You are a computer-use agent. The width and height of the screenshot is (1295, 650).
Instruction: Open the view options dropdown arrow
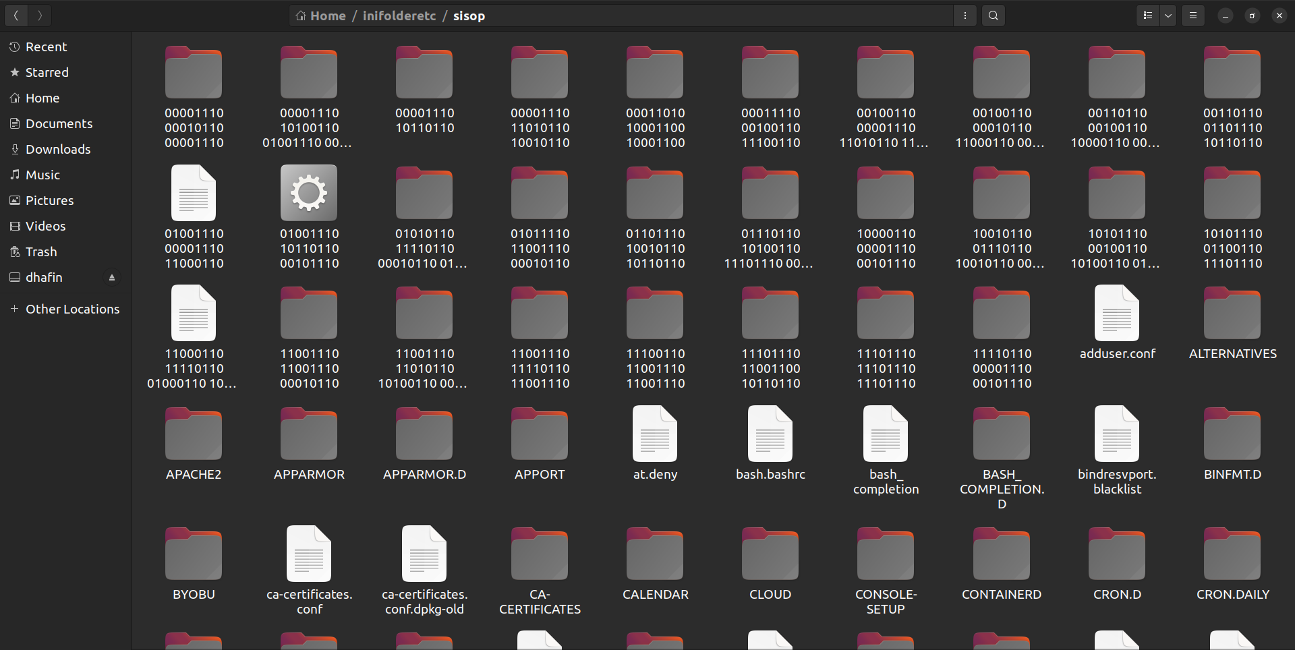(1168, 16)
